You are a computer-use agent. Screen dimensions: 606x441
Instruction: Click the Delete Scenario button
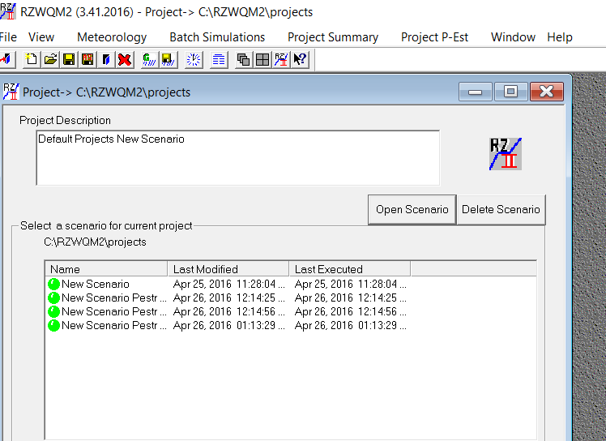point(501,210)
